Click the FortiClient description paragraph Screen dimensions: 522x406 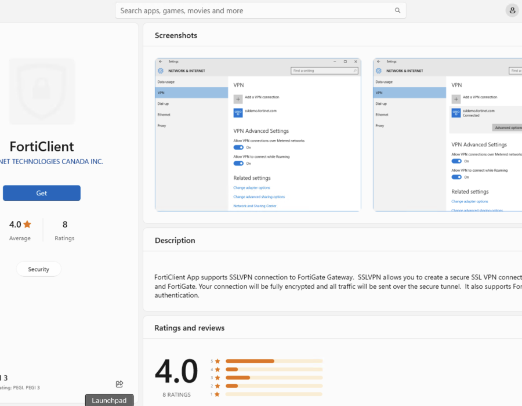coord(338,286)
